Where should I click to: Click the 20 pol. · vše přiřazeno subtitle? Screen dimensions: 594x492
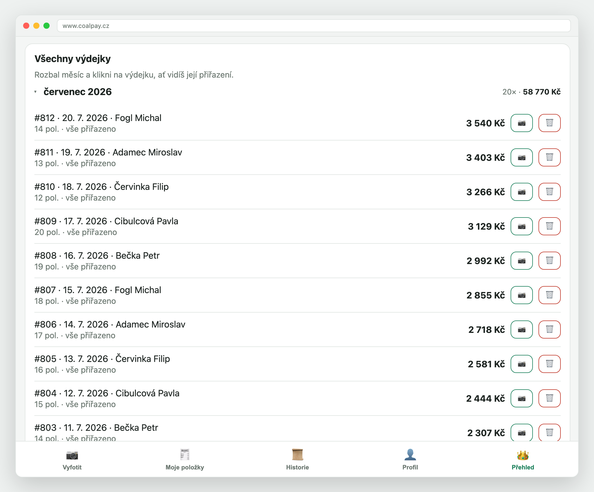point(76,232)
